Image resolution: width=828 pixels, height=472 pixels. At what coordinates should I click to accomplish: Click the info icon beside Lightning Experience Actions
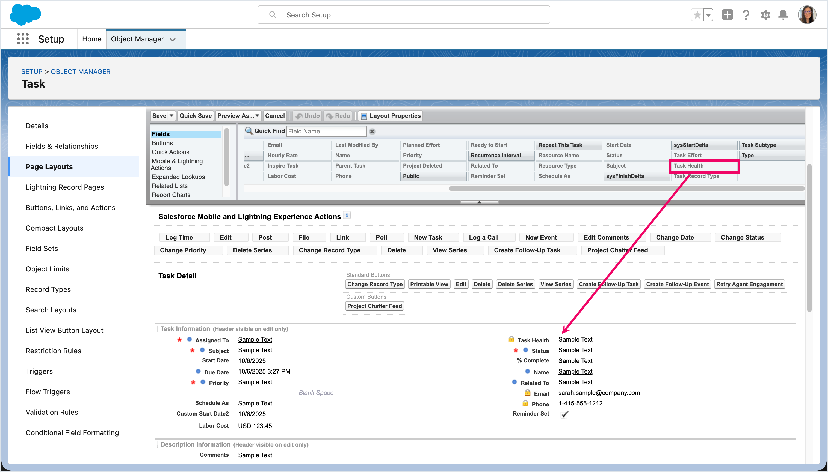[x=347, y=215]
